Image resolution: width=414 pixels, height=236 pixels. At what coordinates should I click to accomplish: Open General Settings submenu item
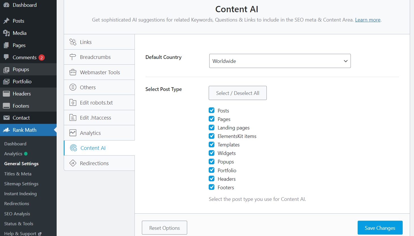coord(21,164)
